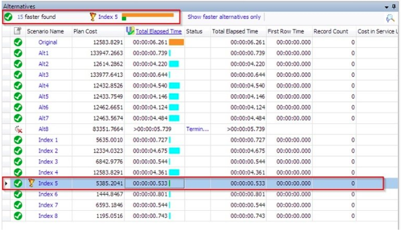The height and width of the screenshot is (232, 402).
Task: Click elapsed time 00:00:04.220 of Alt2
Action: [150, 64]
